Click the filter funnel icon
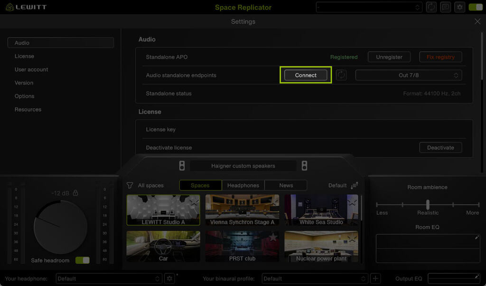486x286 pixels. pos(130,185)
